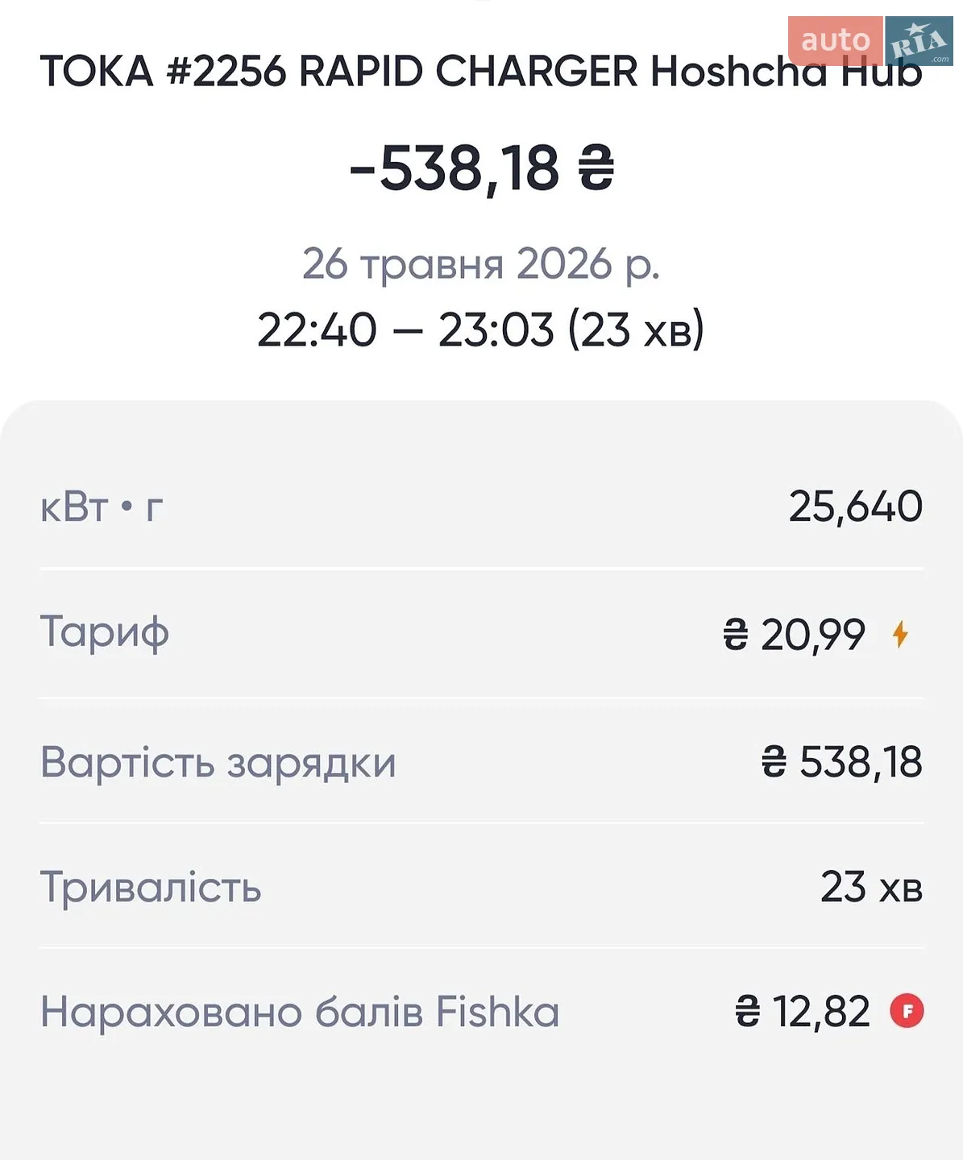Tap the 20,99 tariff value
963x1160 pixels.
[x=813, y=635]
